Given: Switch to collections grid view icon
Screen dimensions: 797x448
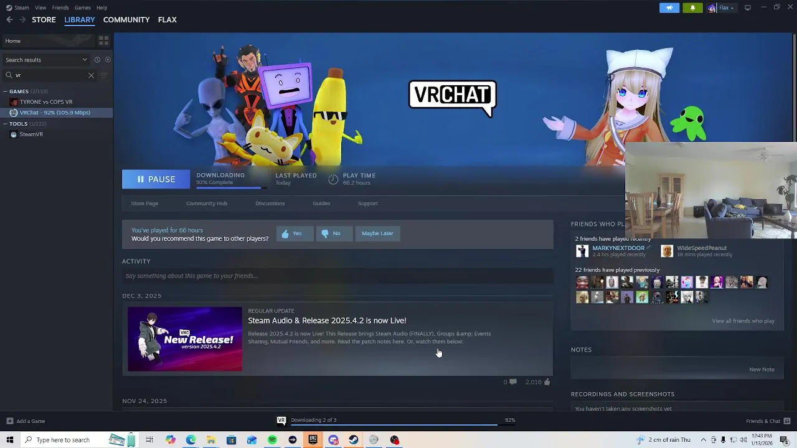Looking at the screenshot, I should 103,41.
